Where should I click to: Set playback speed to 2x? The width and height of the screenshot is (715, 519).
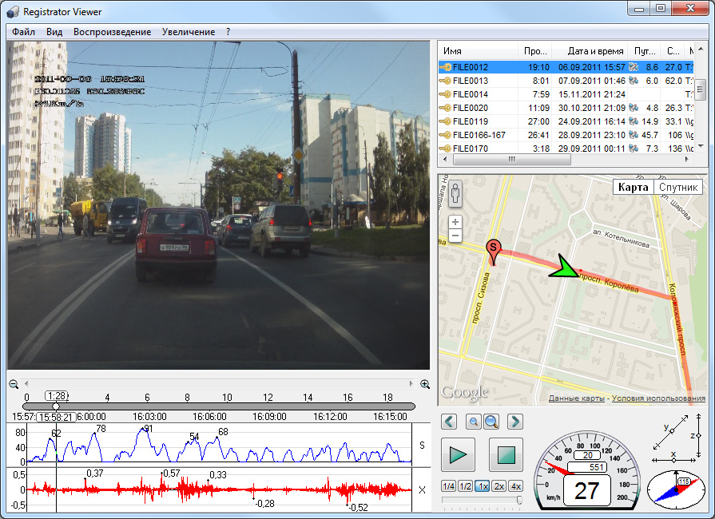[499, 486]
